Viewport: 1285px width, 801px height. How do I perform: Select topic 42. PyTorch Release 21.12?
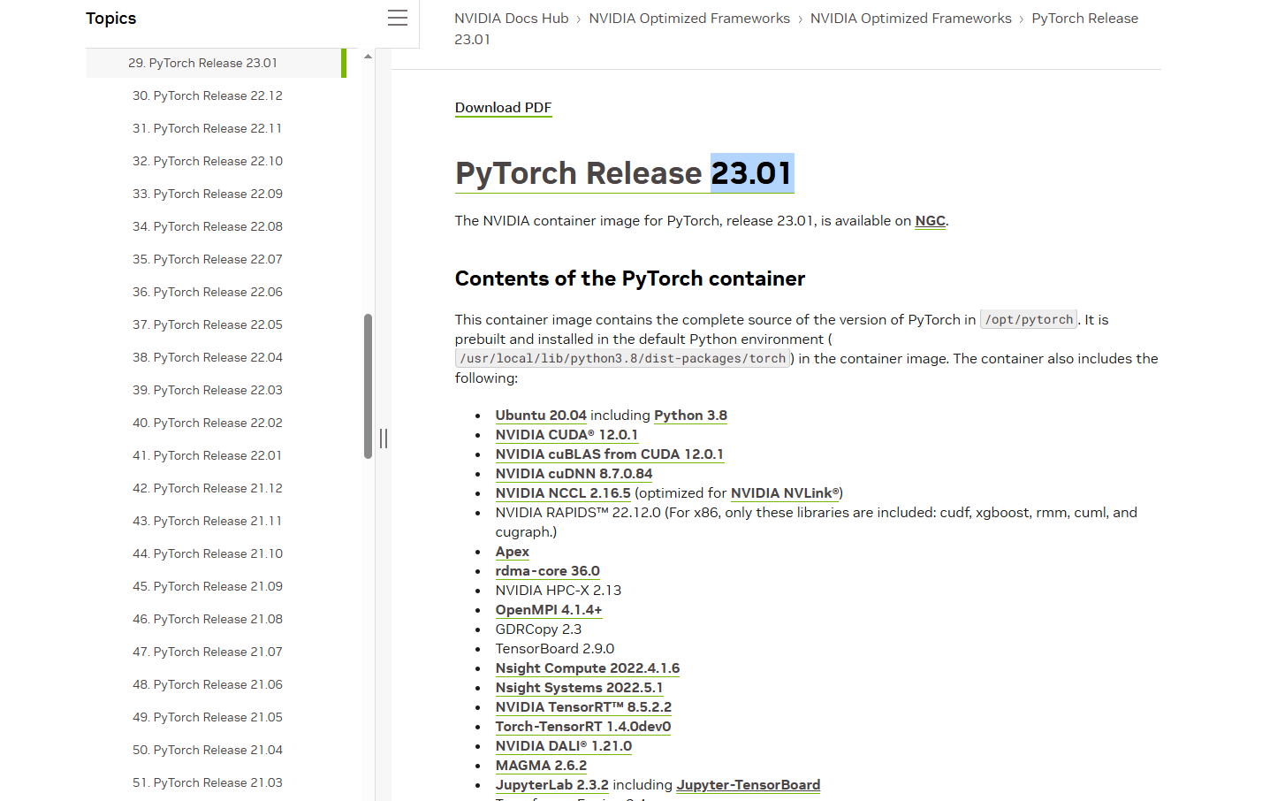(208, 488)
